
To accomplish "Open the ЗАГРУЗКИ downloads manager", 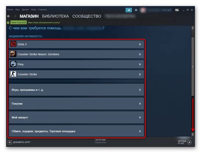I will pyautogui.click(x=100, y=140).
